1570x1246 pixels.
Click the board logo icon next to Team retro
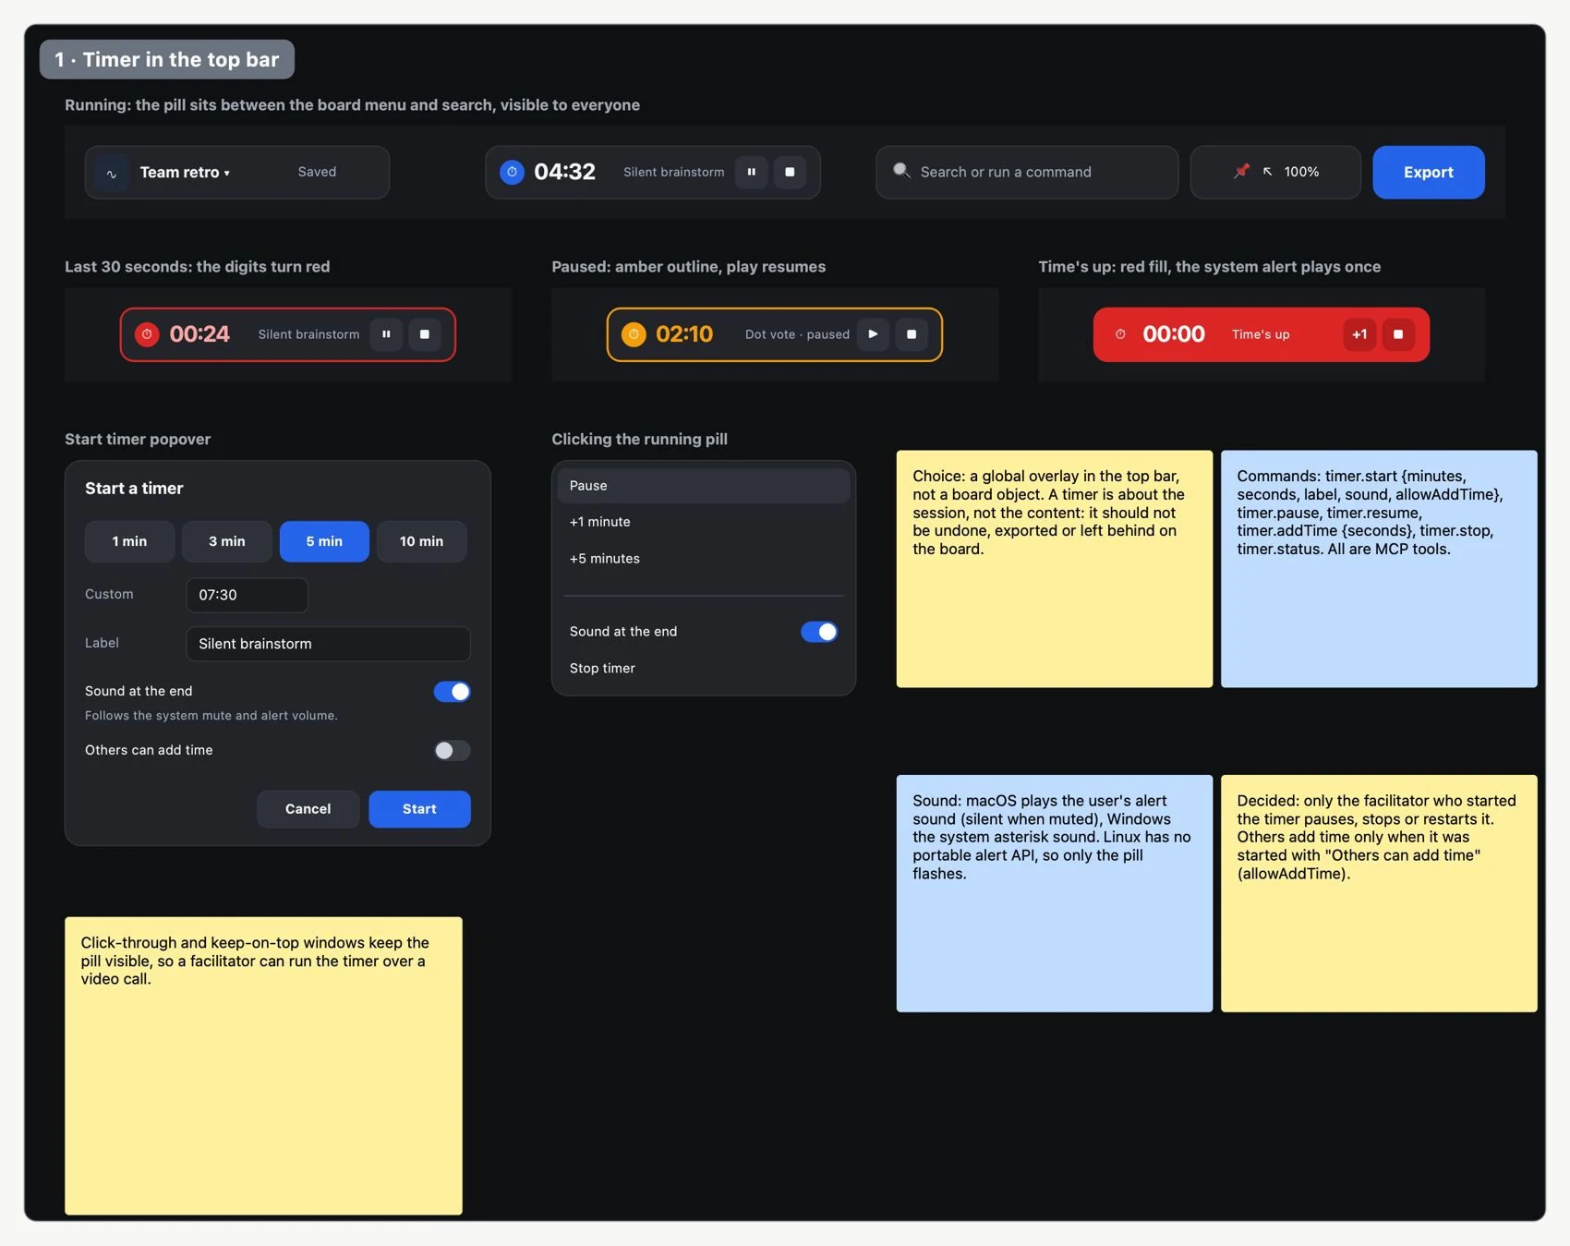coord(112,173)
